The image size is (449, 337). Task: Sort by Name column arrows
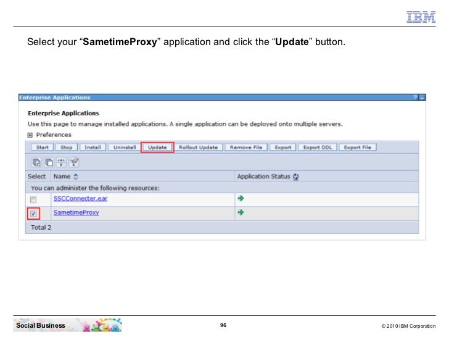pos(76,177)
